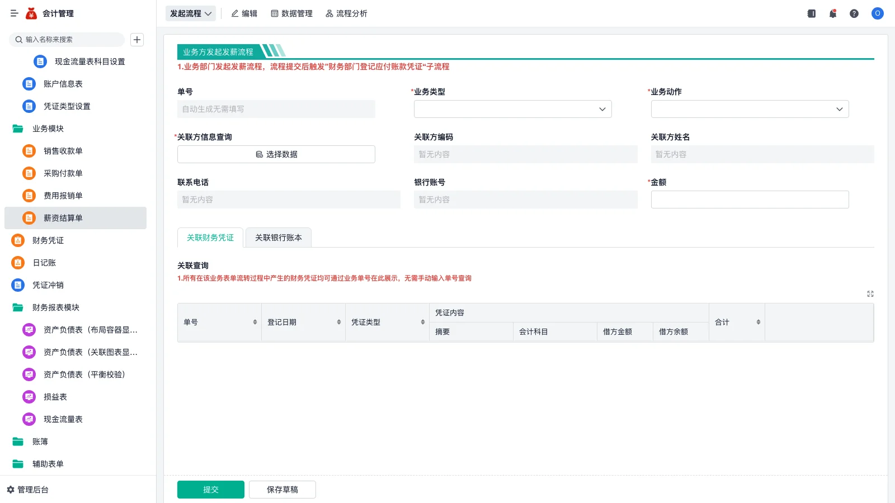Sort the table by 登记日期 column
Screen dimensions: 895x503
pos(339,322)
